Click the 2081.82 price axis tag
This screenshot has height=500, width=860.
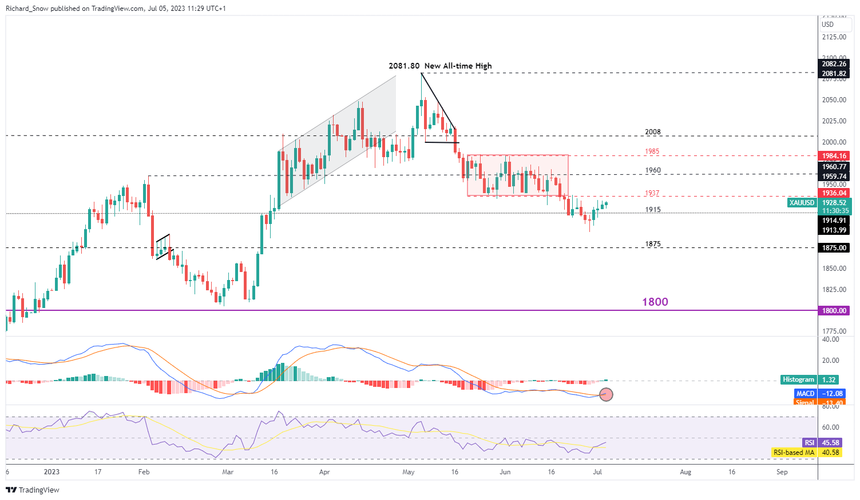coord(834,74)
